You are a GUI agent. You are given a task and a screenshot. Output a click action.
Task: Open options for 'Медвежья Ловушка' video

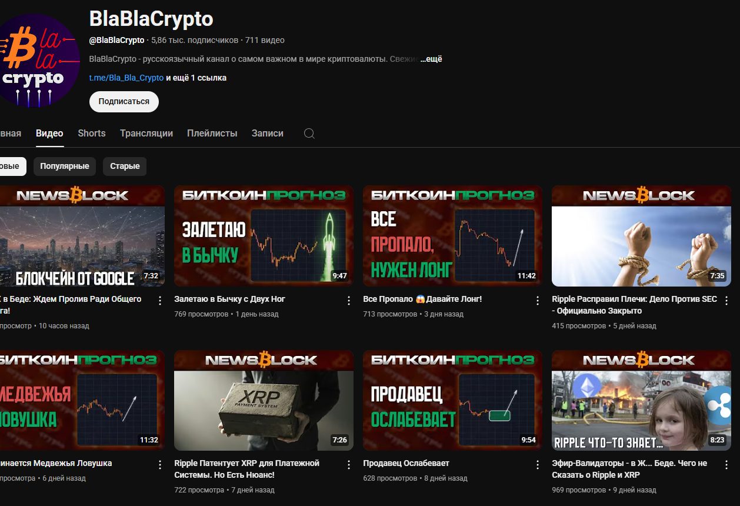pos(160,465)
